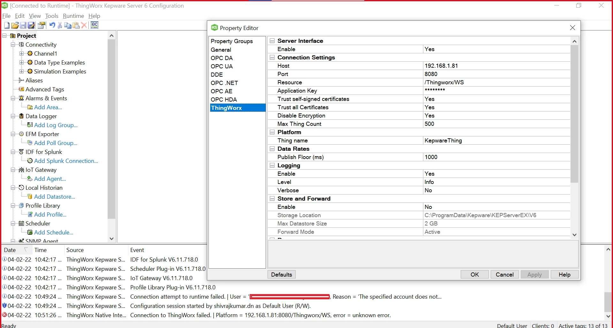
Task: Click the IDF for Splunk icon
Action: 21,152
